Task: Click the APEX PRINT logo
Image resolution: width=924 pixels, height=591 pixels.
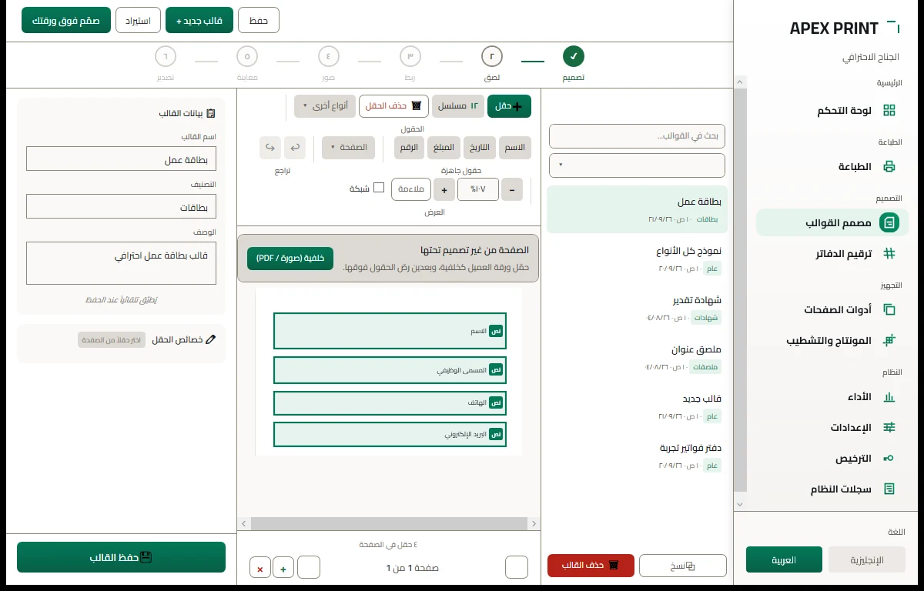Action: tap(843, 28)
